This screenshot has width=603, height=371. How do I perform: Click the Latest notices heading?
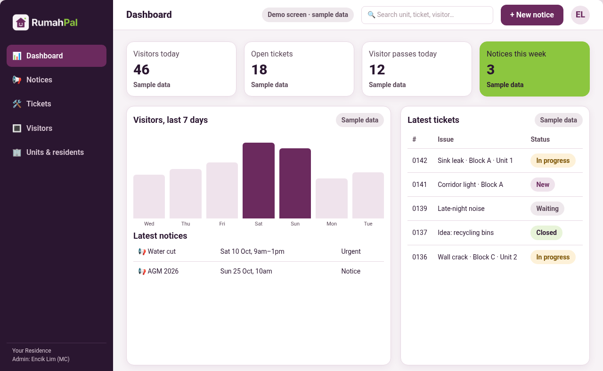point(160,236)
